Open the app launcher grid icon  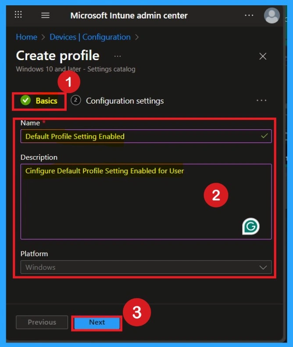tap(18, 14)
